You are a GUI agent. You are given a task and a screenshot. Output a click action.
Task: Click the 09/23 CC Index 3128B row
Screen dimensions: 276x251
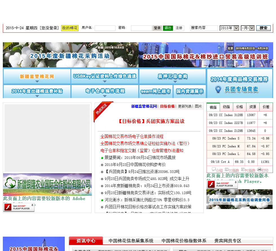coord(240,115)
